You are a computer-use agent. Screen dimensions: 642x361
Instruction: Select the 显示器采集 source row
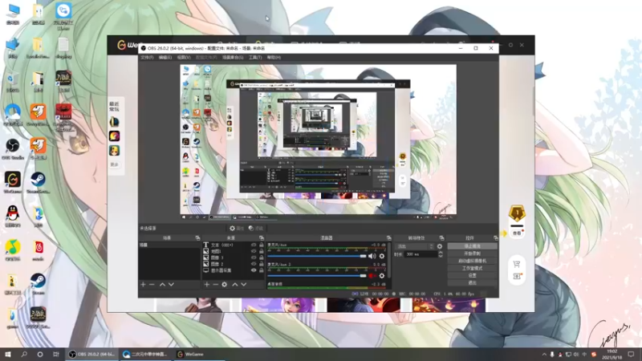coord(234,270)
